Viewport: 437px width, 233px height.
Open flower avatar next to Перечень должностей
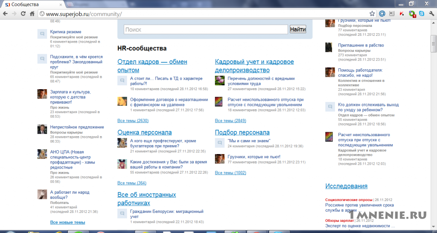[220, 80]
